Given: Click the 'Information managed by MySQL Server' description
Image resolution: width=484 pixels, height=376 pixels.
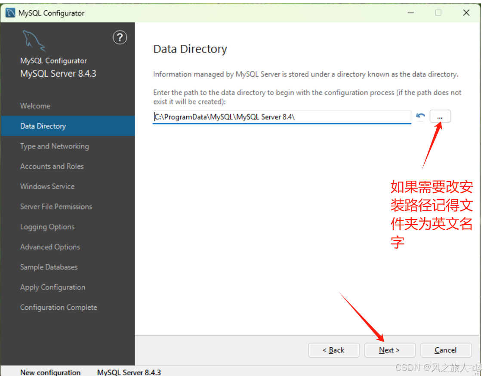Looking at the screenshot, I should coord(305,74).
